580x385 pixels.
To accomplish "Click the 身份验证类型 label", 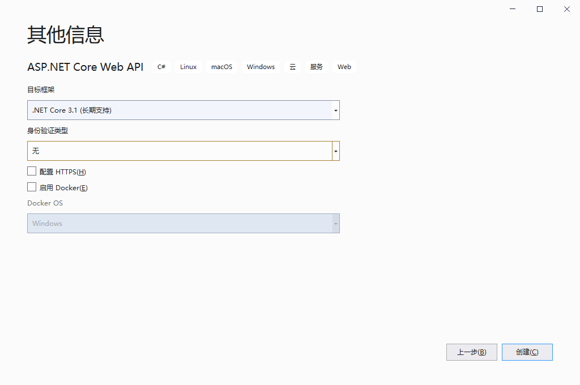I will pos(48,131).
